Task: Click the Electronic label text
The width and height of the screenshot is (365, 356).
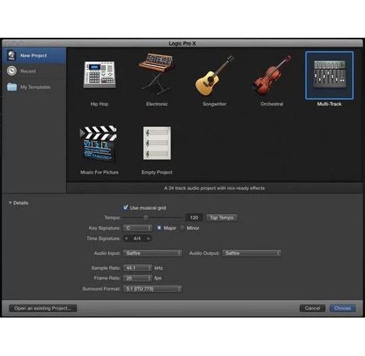Action: point(157,104)
